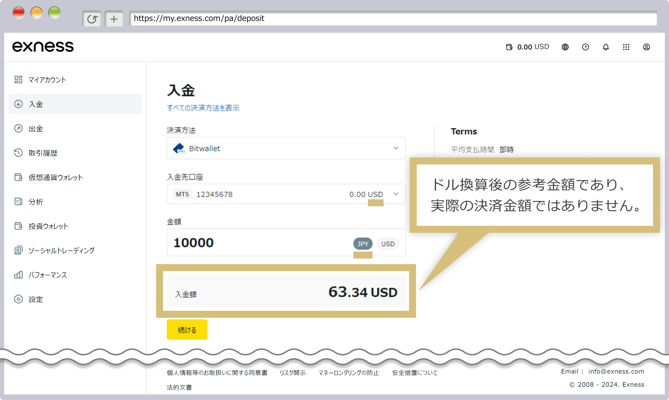The image size is (669, 400).
Task: Click the chevron beside 0.00 USD account
Action: [396, 194]
